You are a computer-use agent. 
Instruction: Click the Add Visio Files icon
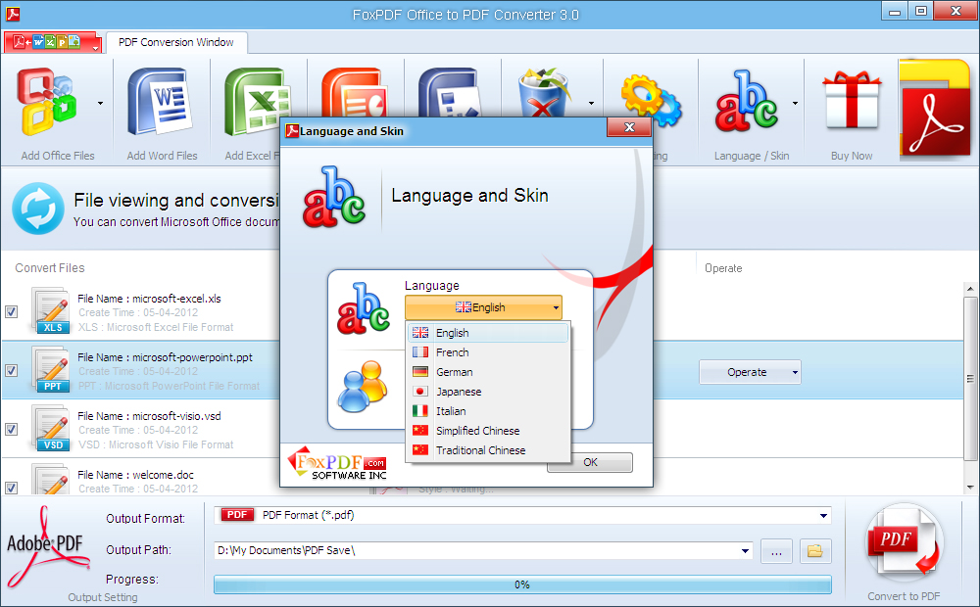450,92
